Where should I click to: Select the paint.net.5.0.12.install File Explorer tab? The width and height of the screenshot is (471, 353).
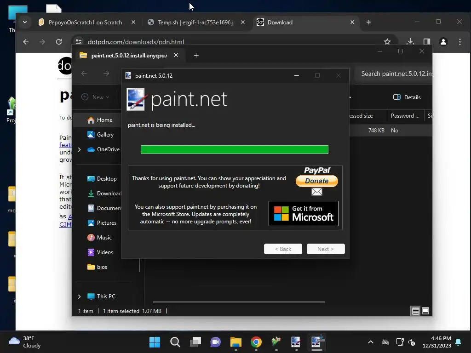[129, 56]
